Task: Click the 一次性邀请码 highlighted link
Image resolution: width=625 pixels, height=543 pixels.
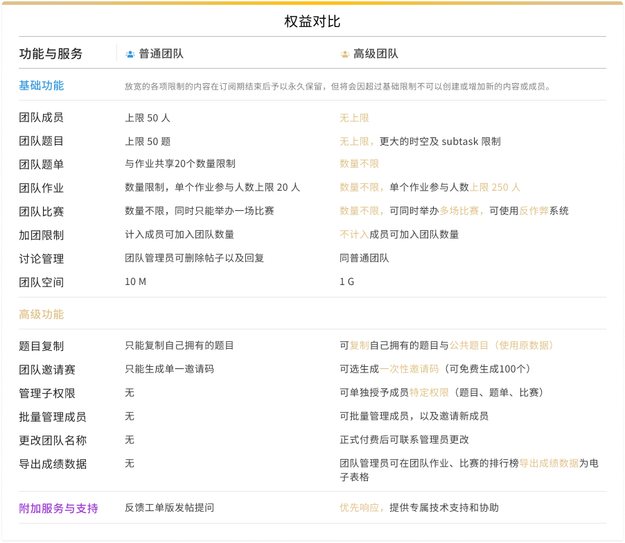Action: pyautogui.click(x=409, y=369)
